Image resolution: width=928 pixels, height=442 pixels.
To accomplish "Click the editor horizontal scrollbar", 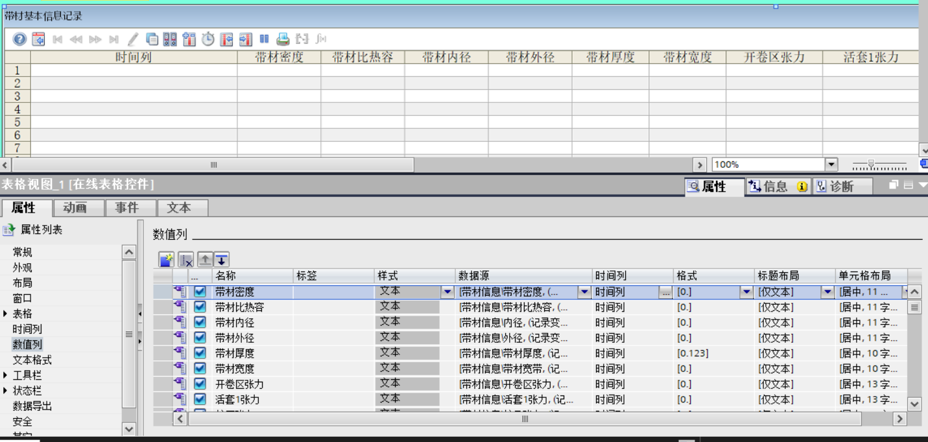I will (x=213, y=165).
